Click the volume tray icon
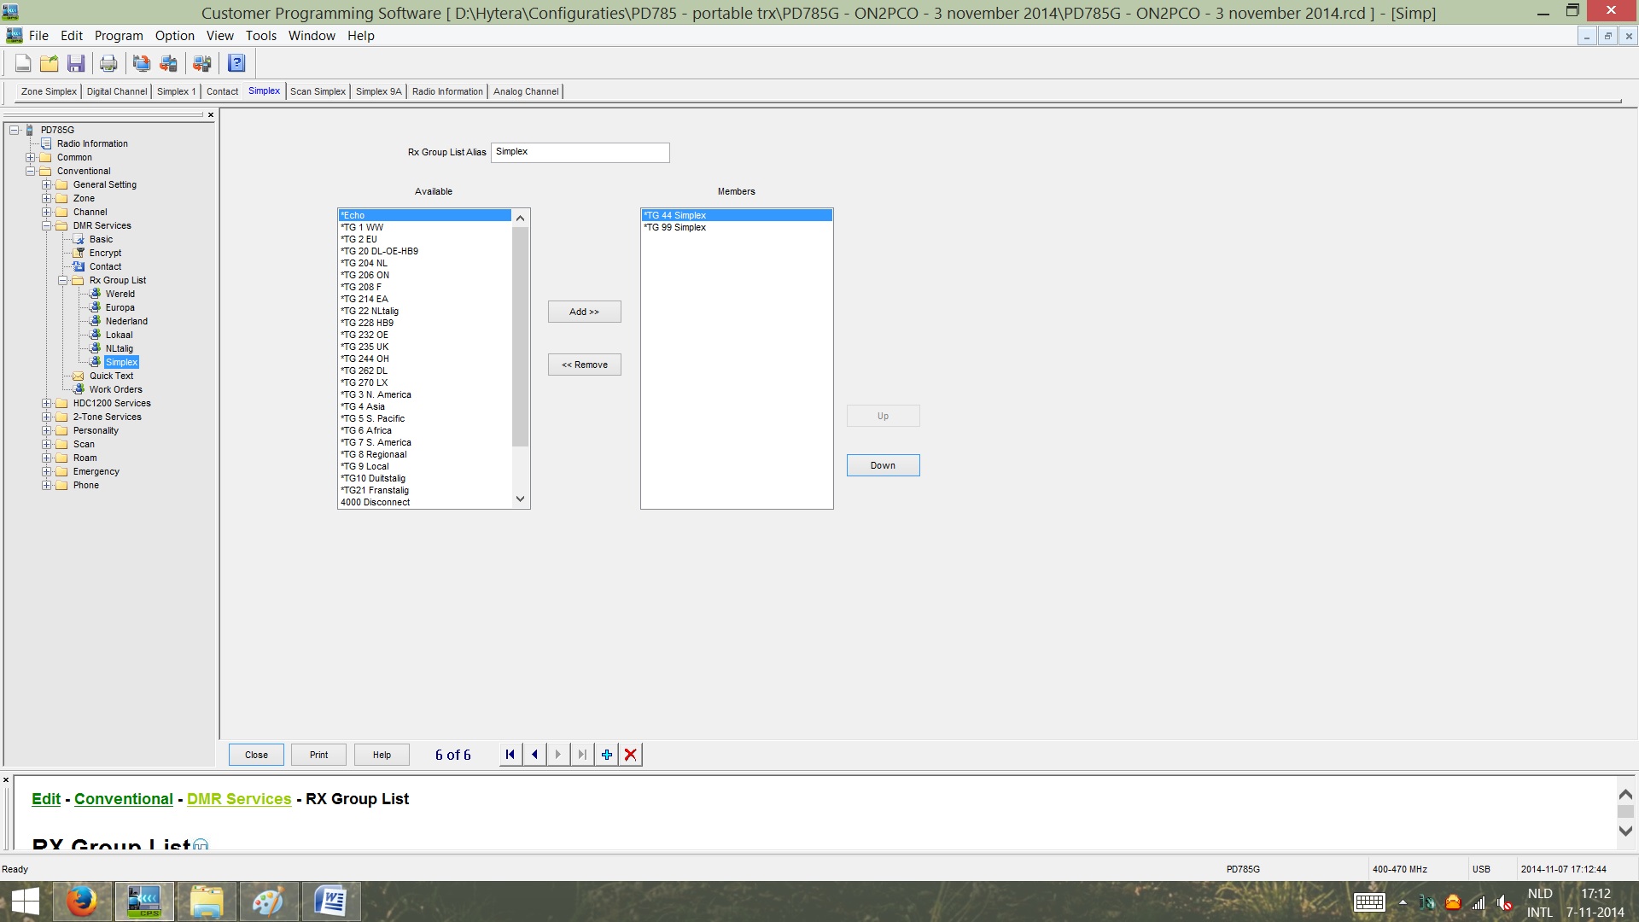1639x922 pixels. pyautogui.click(x=1505, y=902)
